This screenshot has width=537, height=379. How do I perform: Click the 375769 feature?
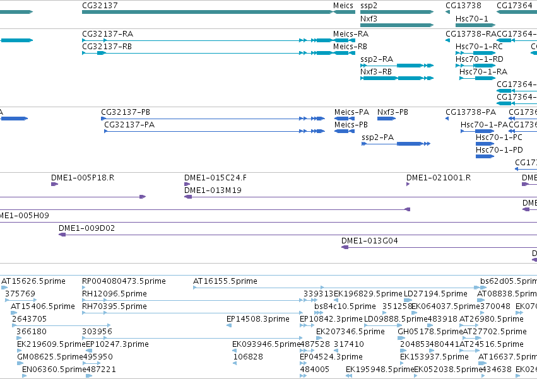coord(21,300)
